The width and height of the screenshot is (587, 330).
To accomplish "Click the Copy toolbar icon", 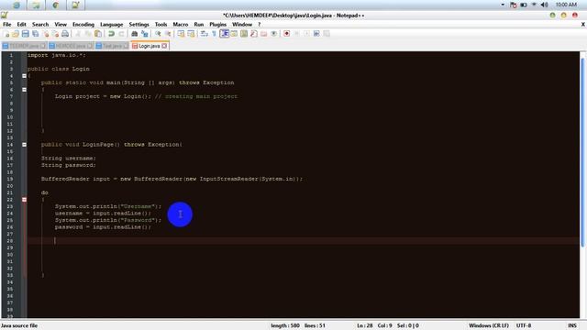I will [x=88, y=34].
